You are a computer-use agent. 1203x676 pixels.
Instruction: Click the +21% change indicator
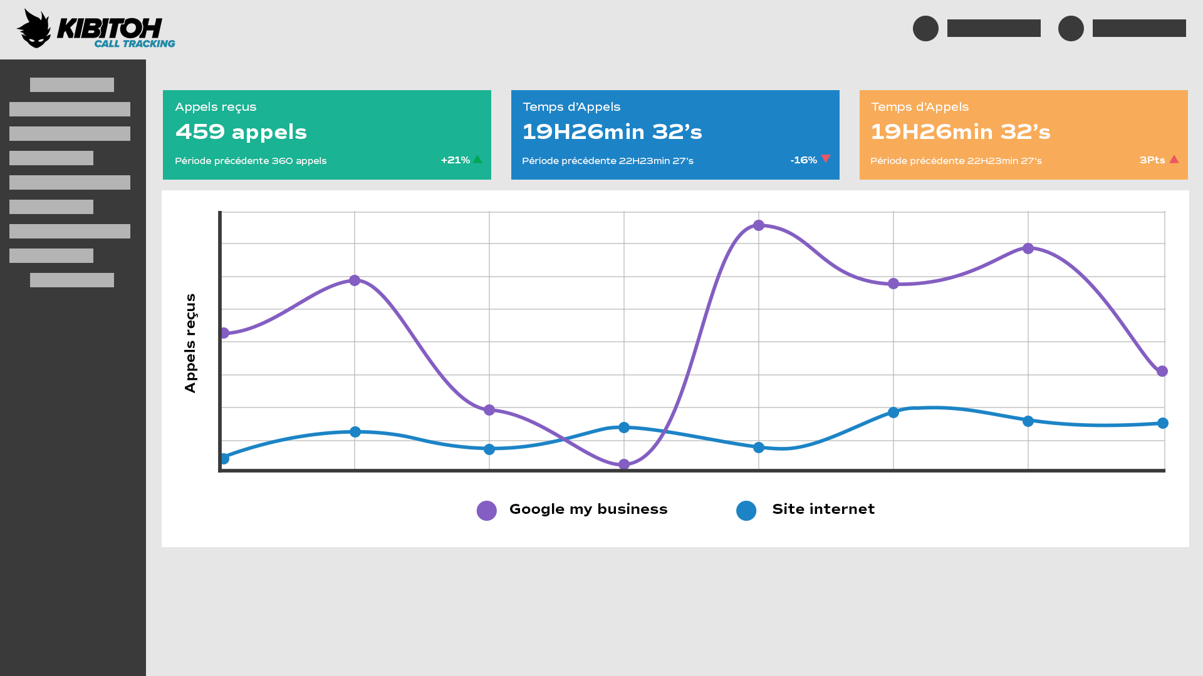[x=456, y=160]
